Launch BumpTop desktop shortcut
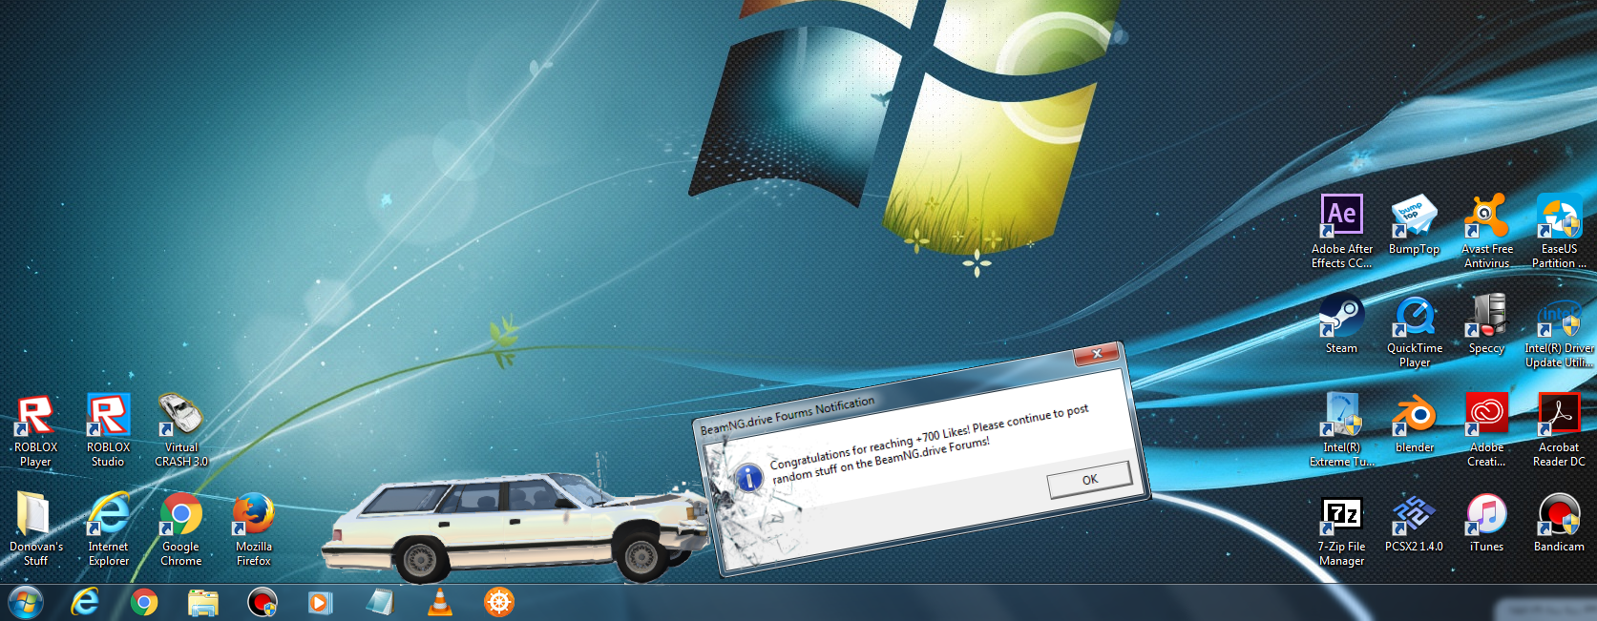The image size is (1597, 621). tap(1414, 225)
